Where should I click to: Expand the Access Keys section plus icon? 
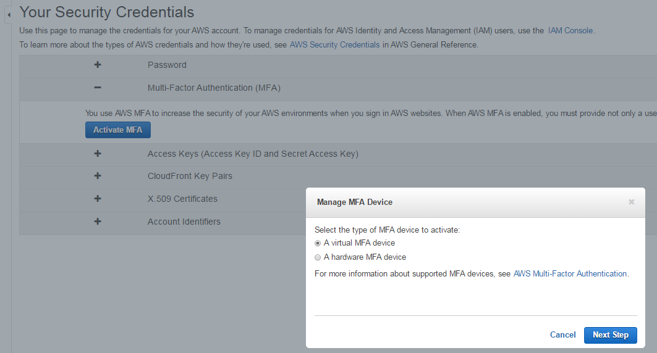click(98, 154)
